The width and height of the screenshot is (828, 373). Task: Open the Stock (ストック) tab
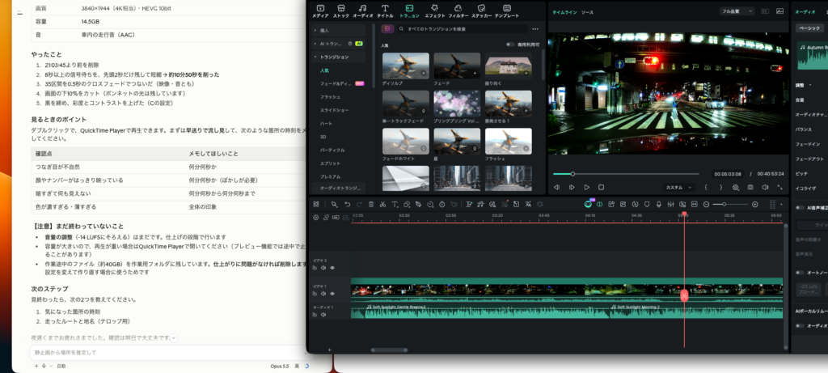341,11
